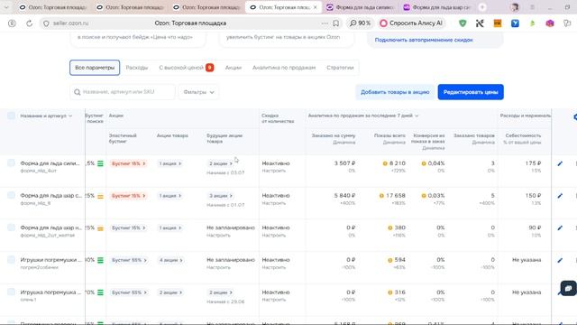
Task: Click Настроить under Неактивно in the first row
Action: [273, 171]
